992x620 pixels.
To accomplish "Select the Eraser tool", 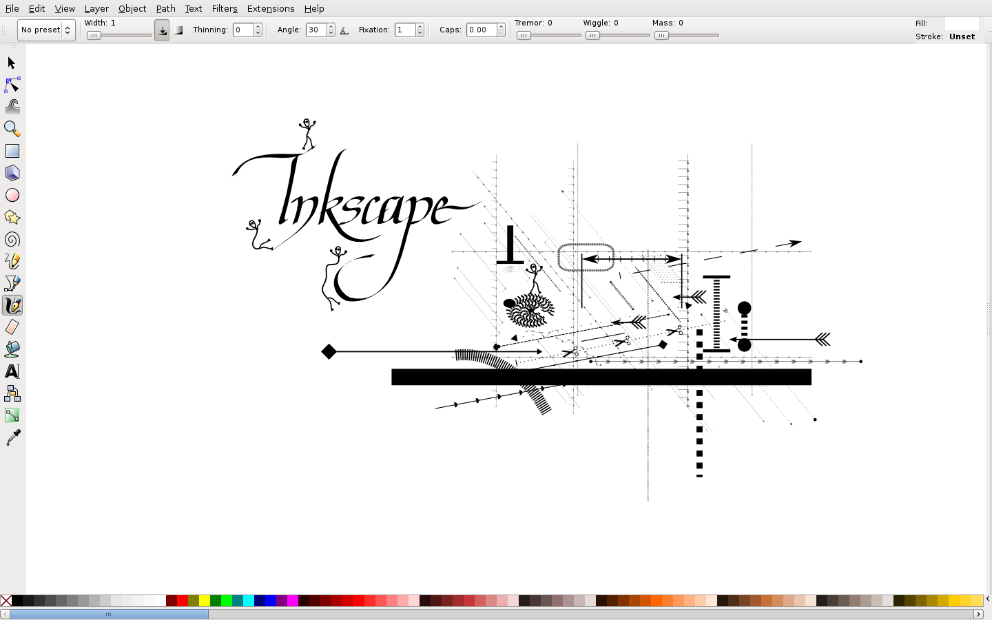I will pos(12,327).
